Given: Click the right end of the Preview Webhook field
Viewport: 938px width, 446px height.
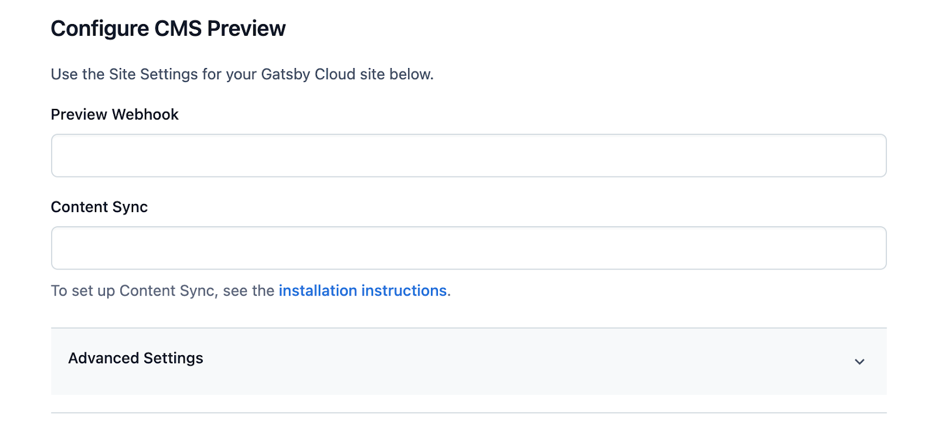Looking at the screenshot, I should tap(868, 155).
